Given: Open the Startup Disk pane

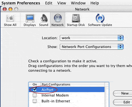Looking at the screenshot, I should tap(76, 20).
